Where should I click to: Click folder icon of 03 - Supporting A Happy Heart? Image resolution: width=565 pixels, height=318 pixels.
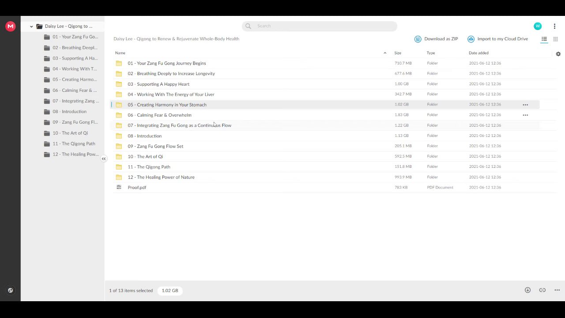pyautogui.click(x=119, y=84)
